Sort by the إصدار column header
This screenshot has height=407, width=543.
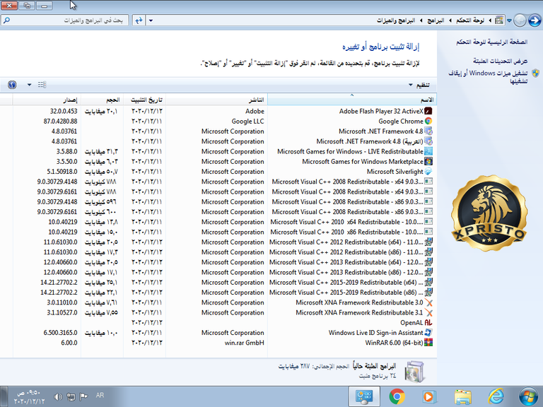coord(47,100)
